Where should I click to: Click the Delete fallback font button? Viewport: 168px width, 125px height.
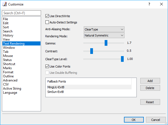[150, 88]
